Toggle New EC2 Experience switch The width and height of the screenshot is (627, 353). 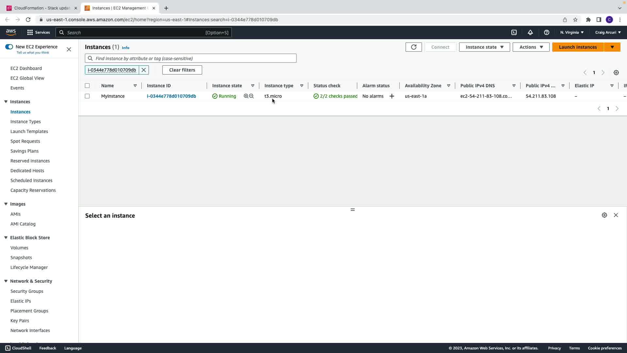coord(9,47)
